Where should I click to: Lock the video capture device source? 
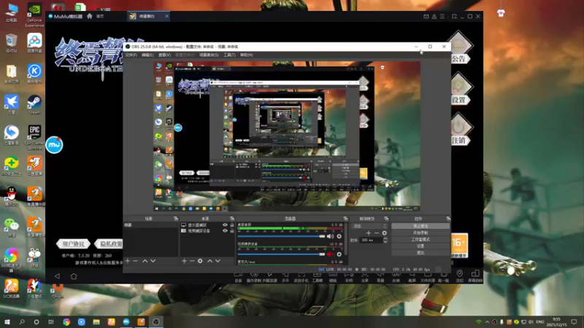point(232,230)
